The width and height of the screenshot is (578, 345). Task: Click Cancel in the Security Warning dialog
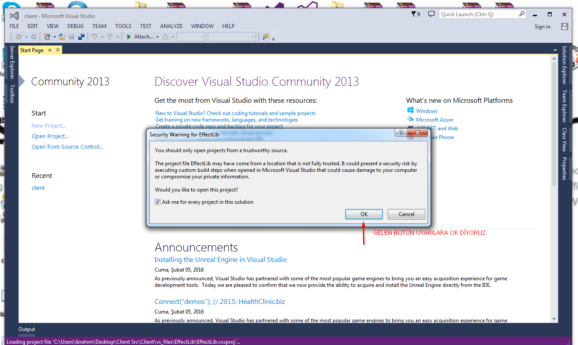click(406, 214)
